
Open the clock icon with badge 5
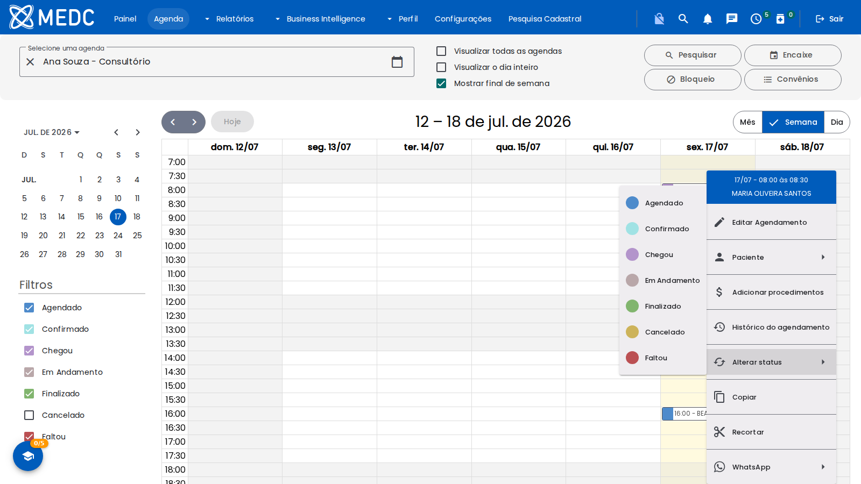(x=756, y=19)
